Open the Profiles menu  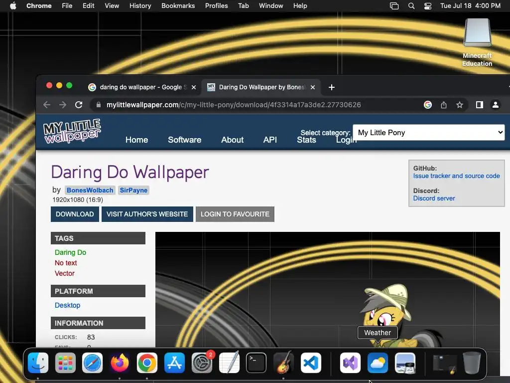pos(216,6)
